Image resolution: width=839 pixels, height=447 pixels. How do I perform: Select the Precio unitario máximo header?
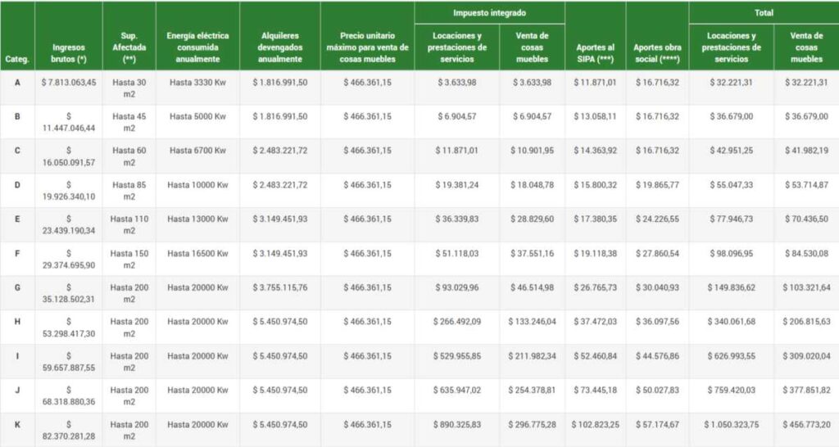pyautogui.click(x=367, y=47)
